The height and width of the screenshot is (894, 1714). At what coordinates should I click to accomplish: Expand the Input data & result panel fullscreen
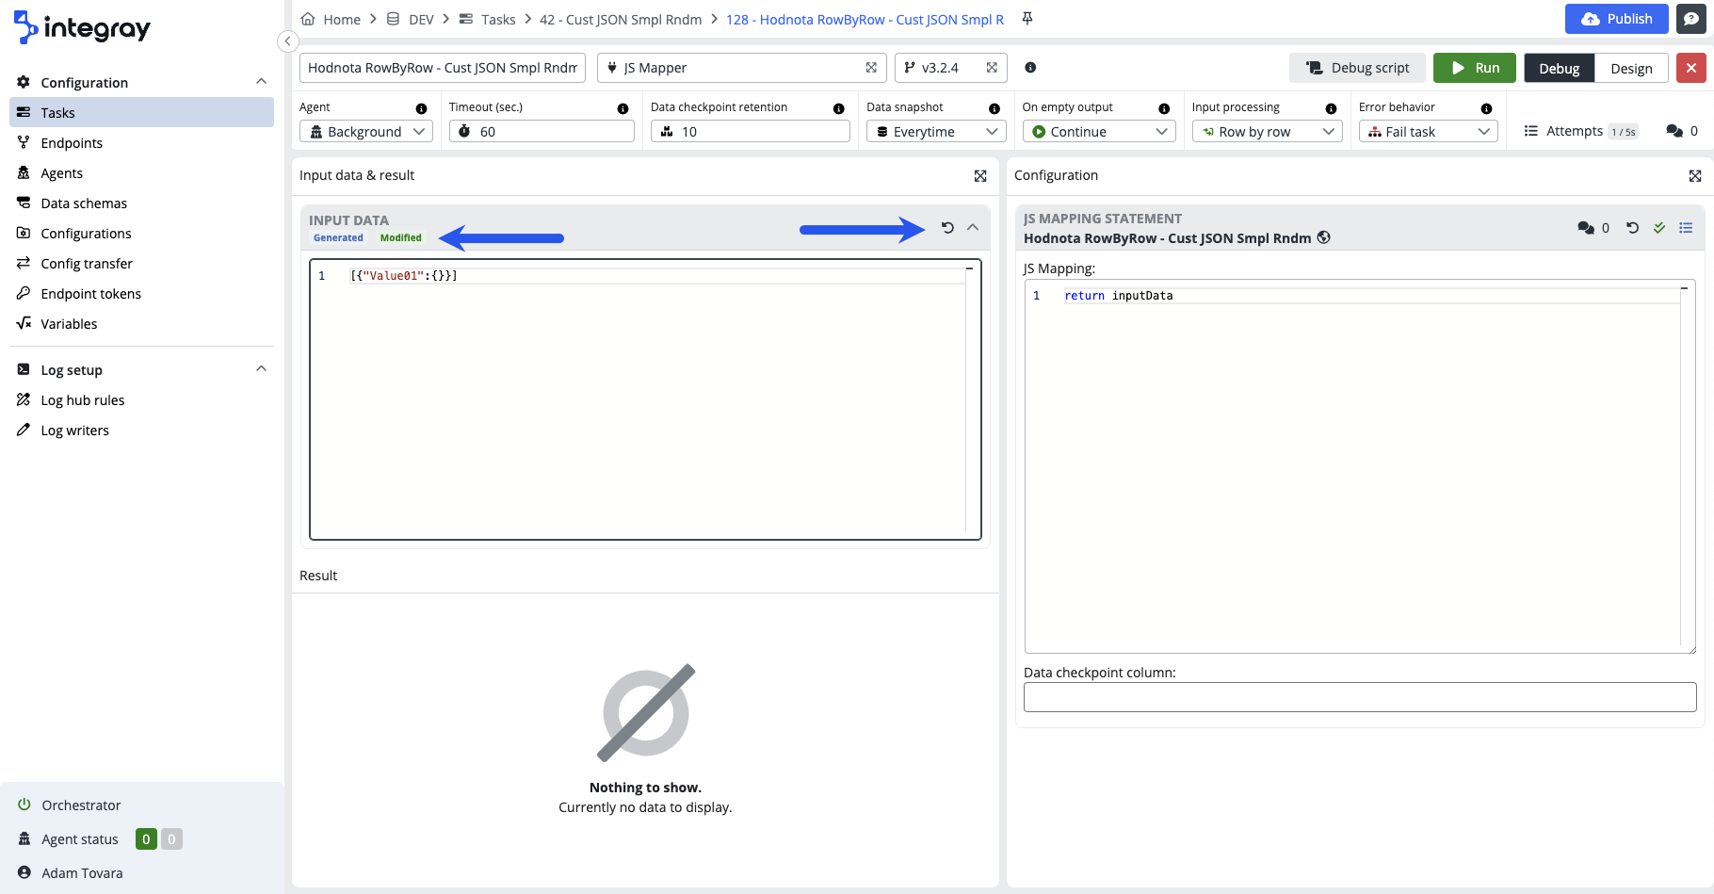980,176
